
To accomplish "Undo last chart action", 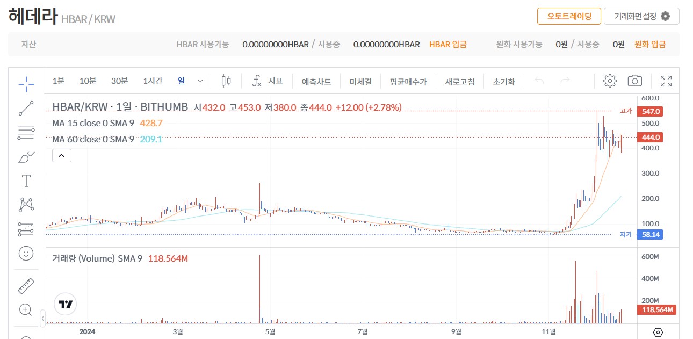I will (x=540, y=81).
